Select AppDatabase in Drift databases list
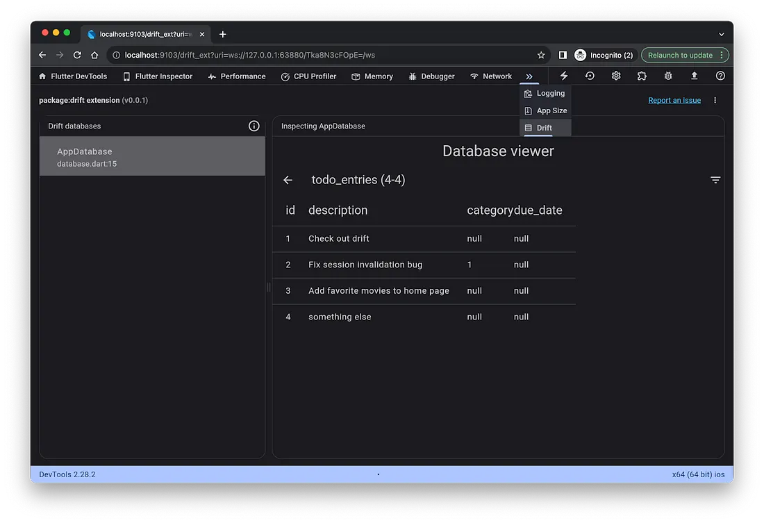The height and width of the screenshot is (523, 764). click(152, 156)
